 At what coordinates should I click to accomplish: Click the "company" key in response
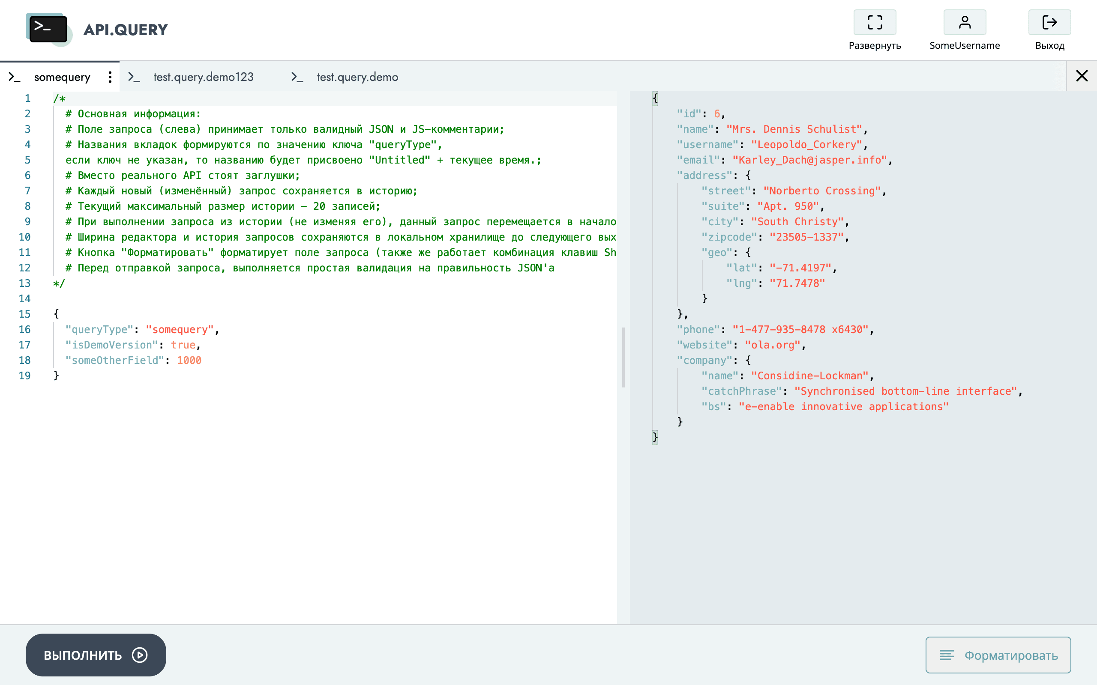[x=704, y=360]
